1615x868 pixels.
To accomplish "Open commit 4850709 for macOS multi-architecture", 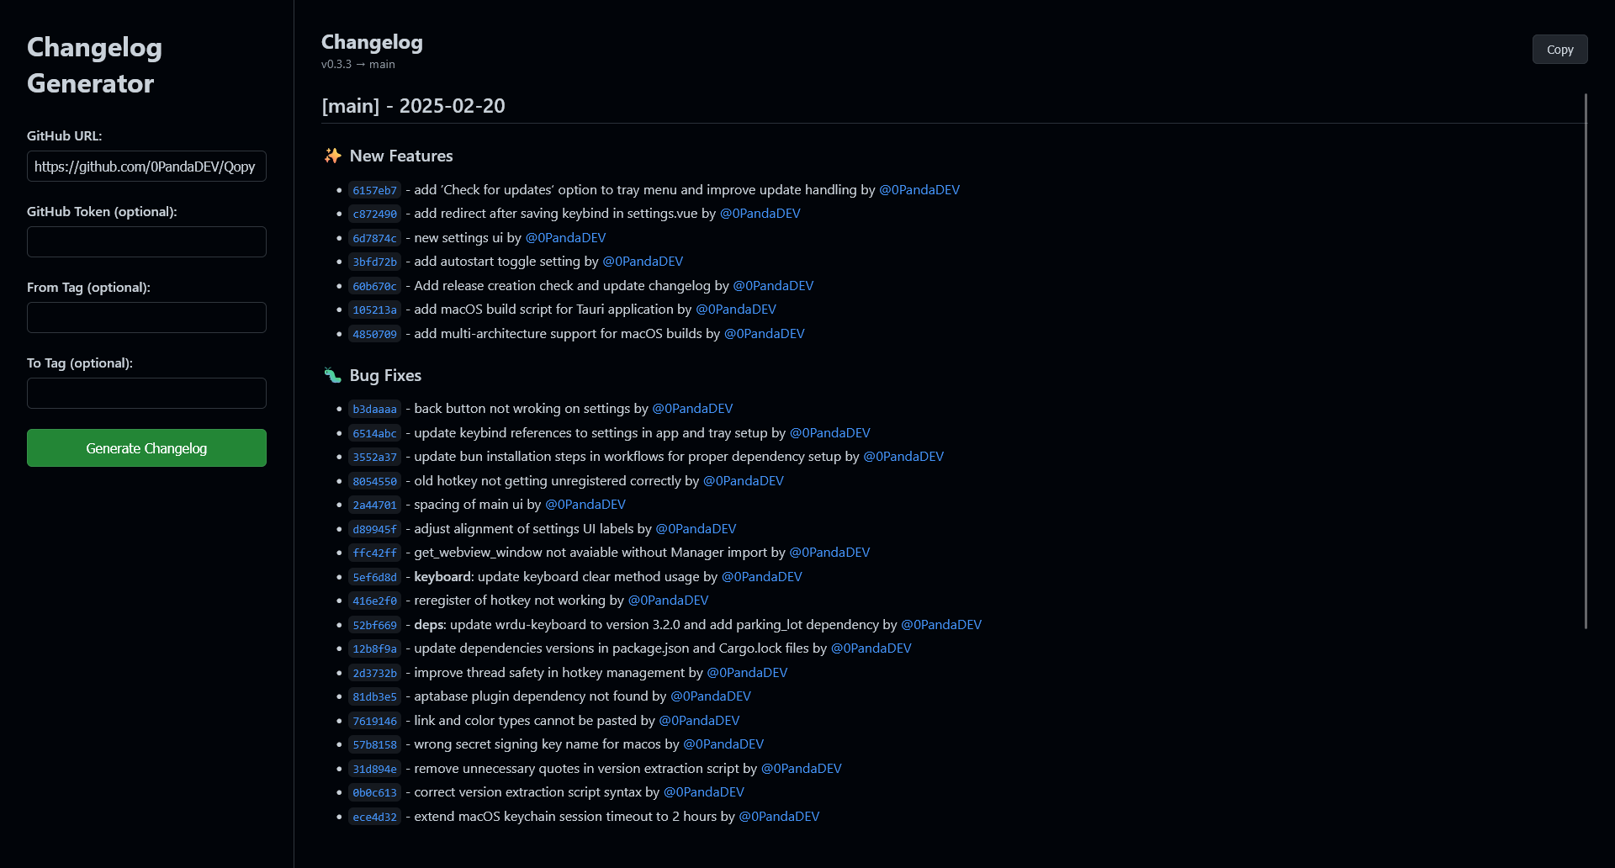I will pyautogui.click(x=374, y=335).
